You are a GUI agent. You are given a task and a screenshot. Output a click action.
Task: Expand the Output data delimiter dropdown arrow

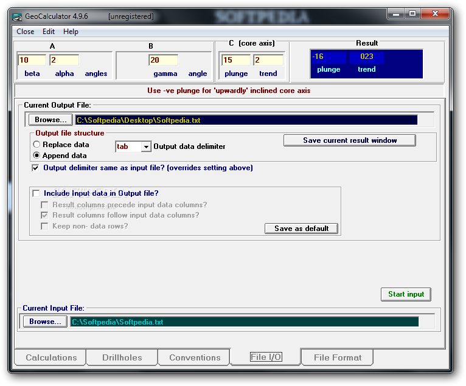pyautogui.click(x=146, y=146)
